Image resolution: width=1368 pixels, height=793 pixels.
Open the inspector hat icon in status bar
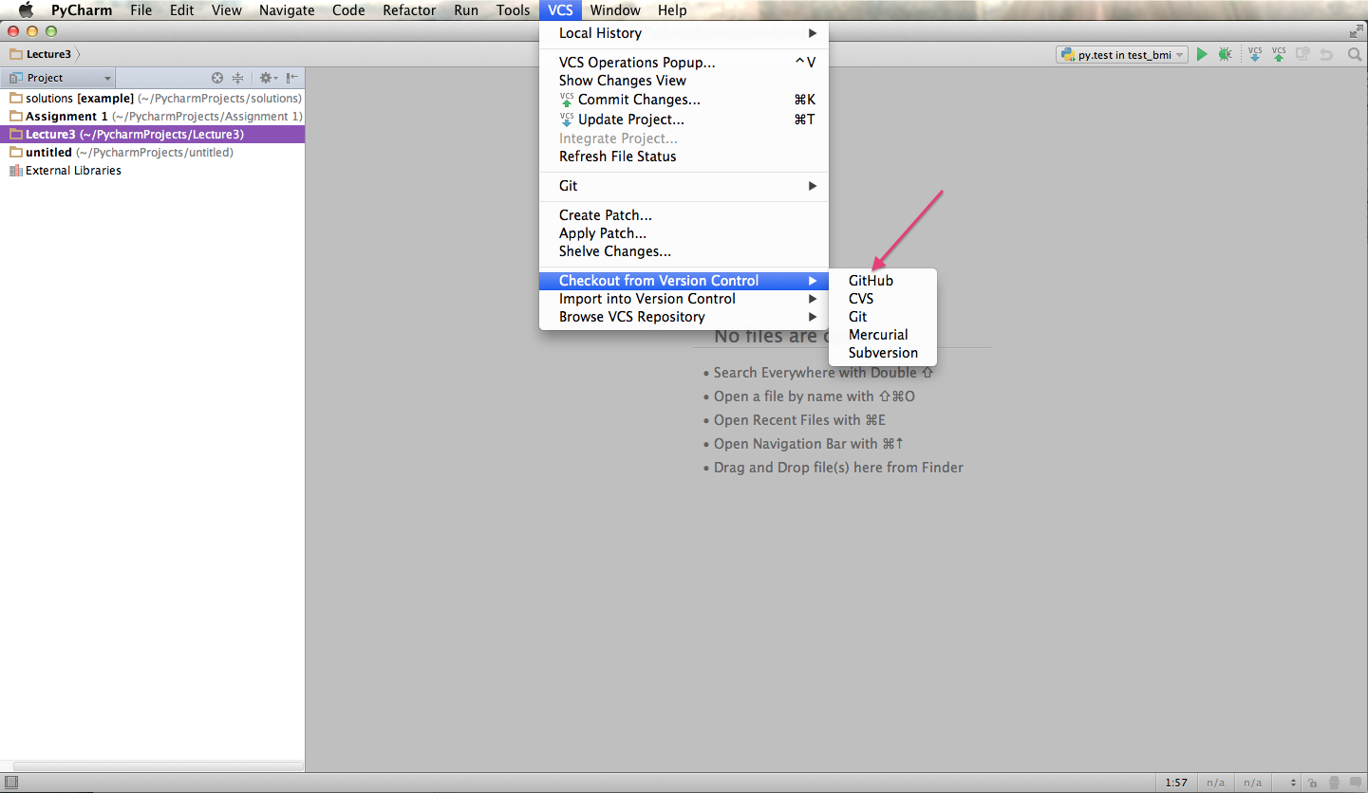tap(1335, 783)
